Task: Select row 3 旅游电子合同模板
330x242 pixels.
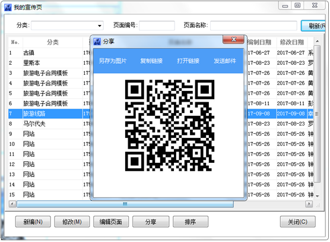Action: [x=161, y=73]
